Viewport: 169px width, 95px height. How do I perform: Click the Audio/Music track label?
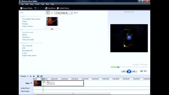(25, 88)
